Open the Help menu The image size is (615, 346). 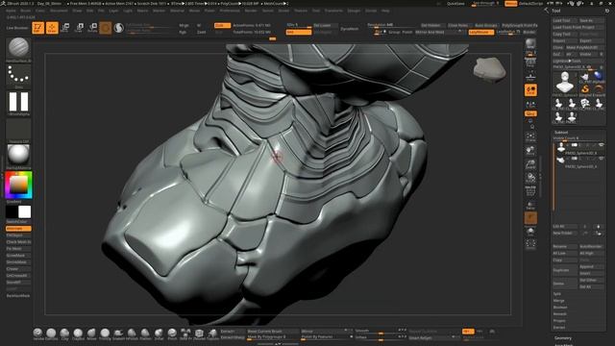coord(385,11)
